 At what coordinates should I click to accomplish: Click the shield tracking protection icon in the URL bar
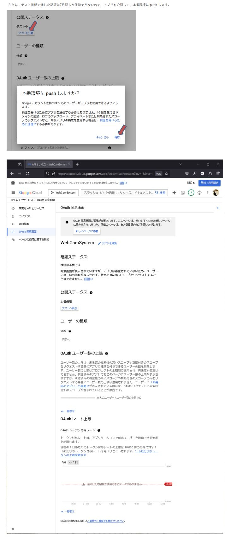click(x=48, y=173)
